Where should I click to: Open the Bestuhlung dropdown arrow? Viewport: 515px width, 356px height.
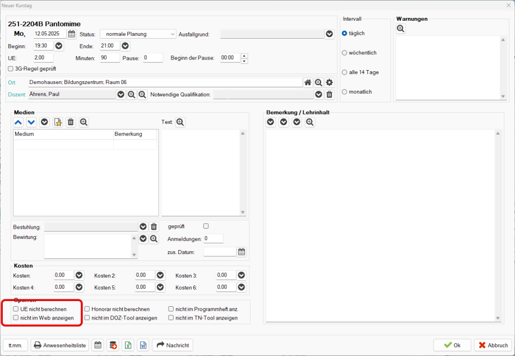143,227
